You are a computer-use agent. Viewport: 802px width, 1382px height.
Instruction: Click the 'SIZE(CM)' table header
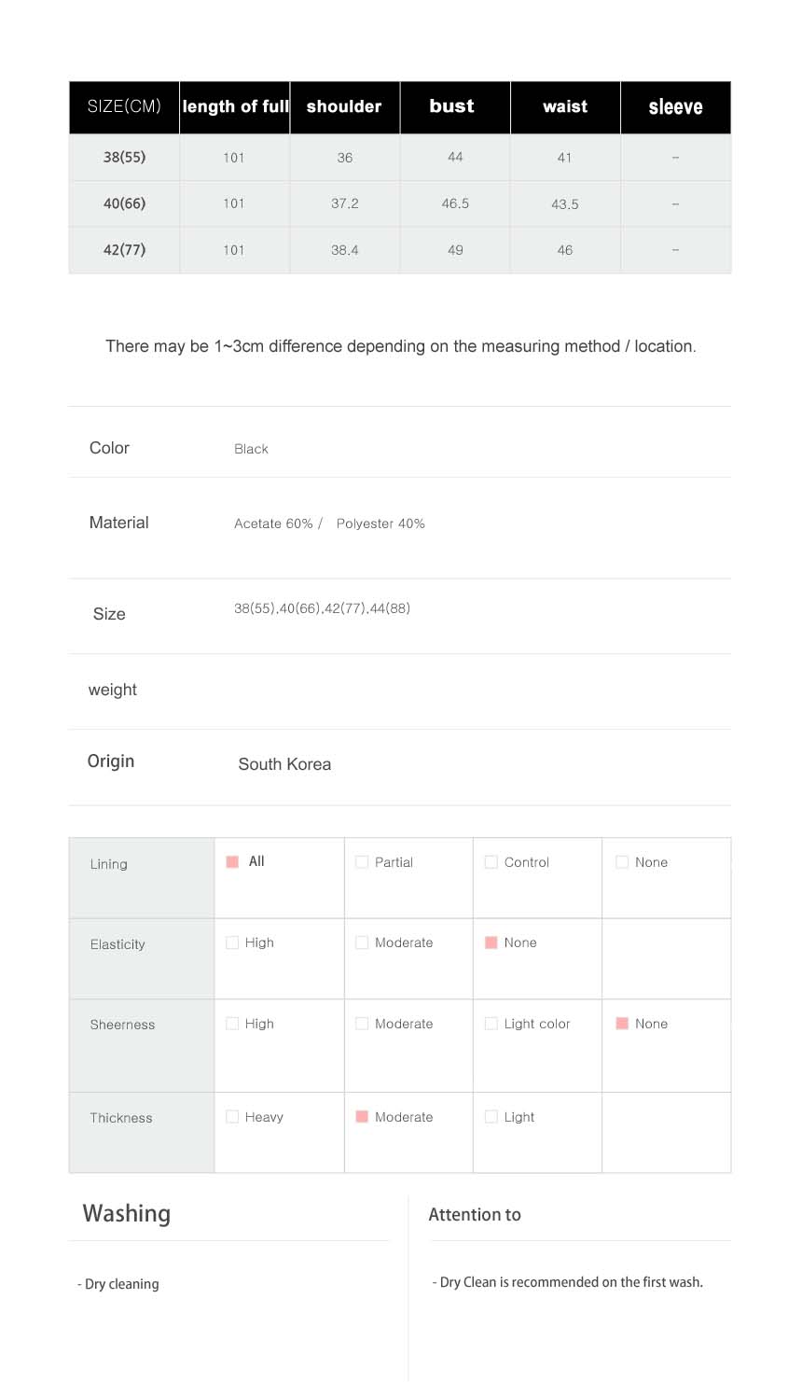click(124, 106)
